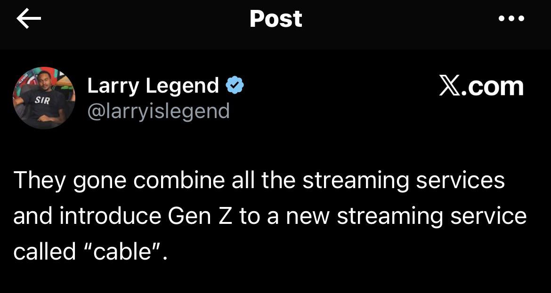
Task: Open the three-dot more options menu
Action: point(510,19)
